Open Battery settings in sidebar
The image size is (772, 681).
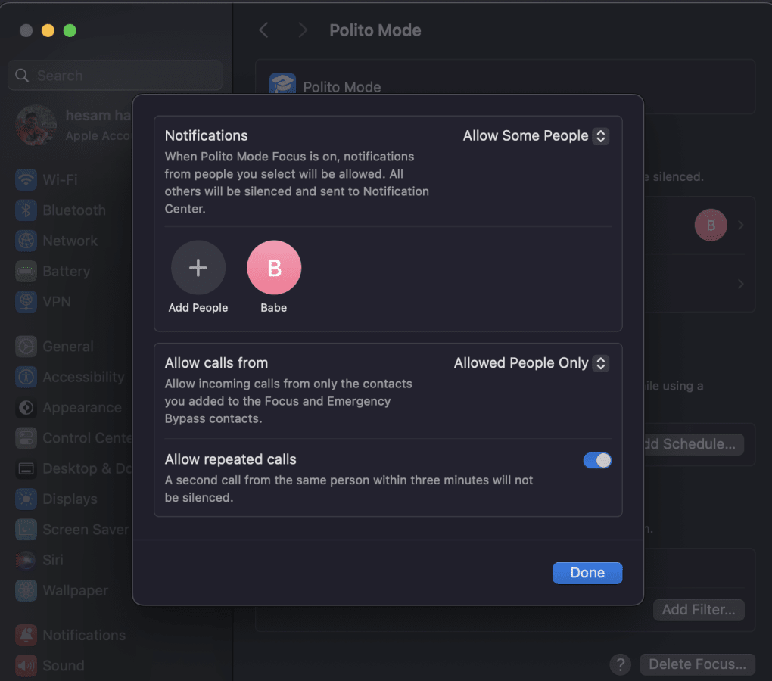click(x=66, y=271)
